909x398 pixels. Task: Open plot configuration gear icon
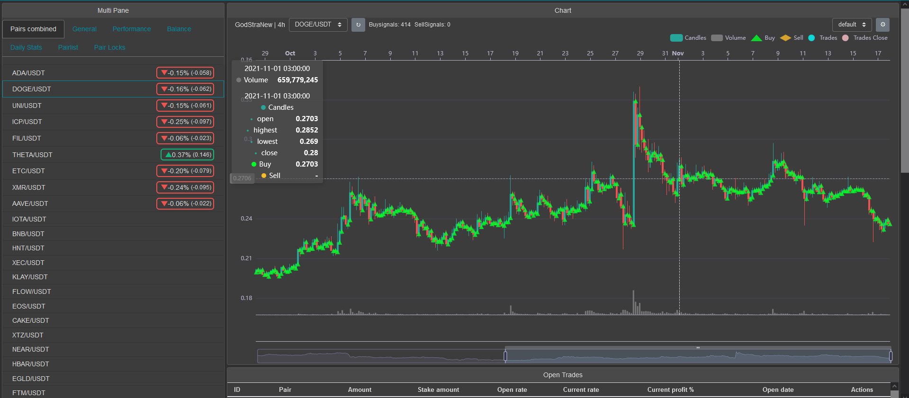pyautogui.click(x=882, y=25)
